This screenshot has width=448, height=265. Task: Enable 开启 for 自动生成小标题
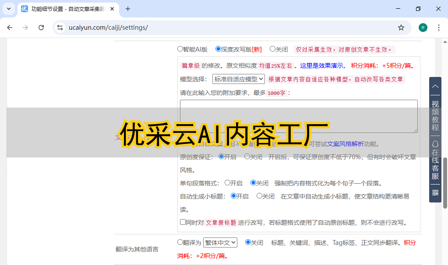[x=233, y=196]
